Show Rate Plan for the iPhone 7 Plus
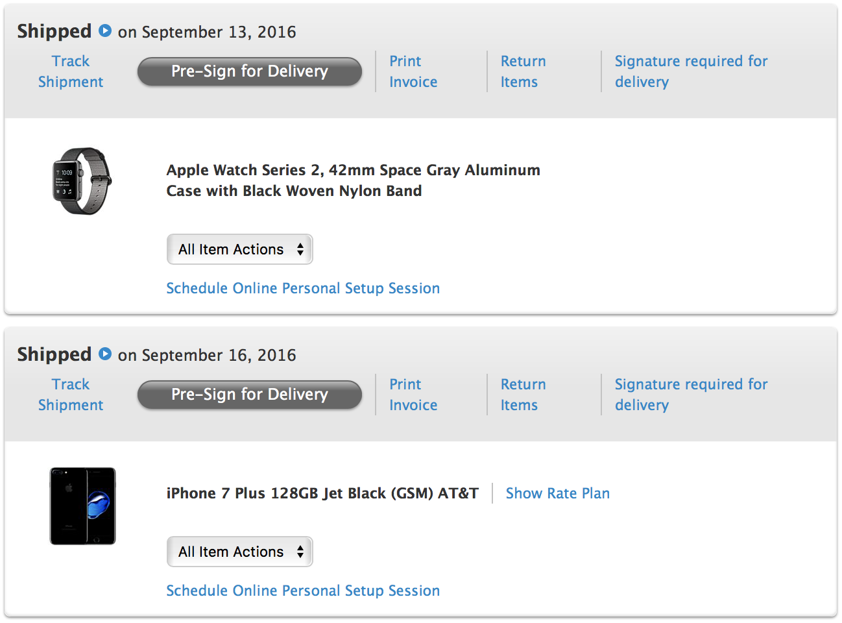The width and height of the screenshot is (842, 623). pos(557,493)
